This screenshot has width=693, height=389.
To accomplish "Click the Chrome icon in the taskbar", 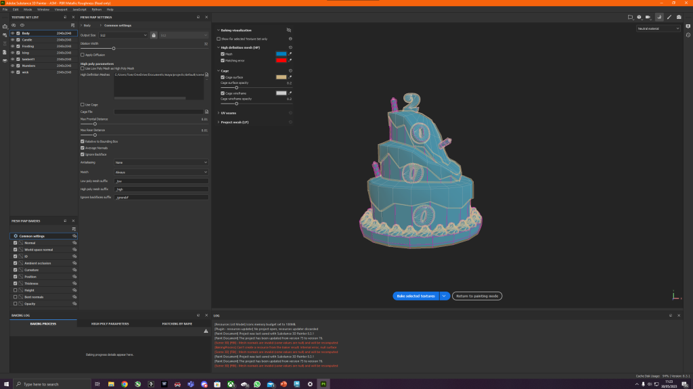I will tap(125, 384).
